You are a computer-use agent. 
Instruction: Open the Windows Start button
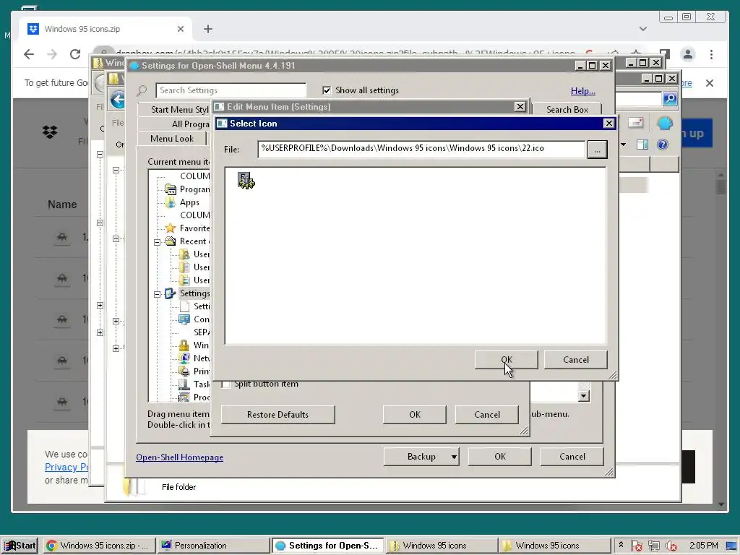click(x=20, y=546)
